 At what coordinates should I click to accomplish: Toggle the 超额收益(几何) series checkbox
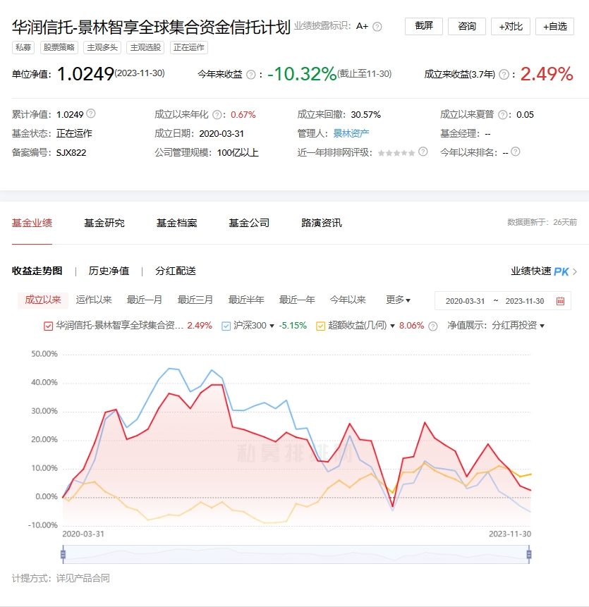tap(320, 326)
